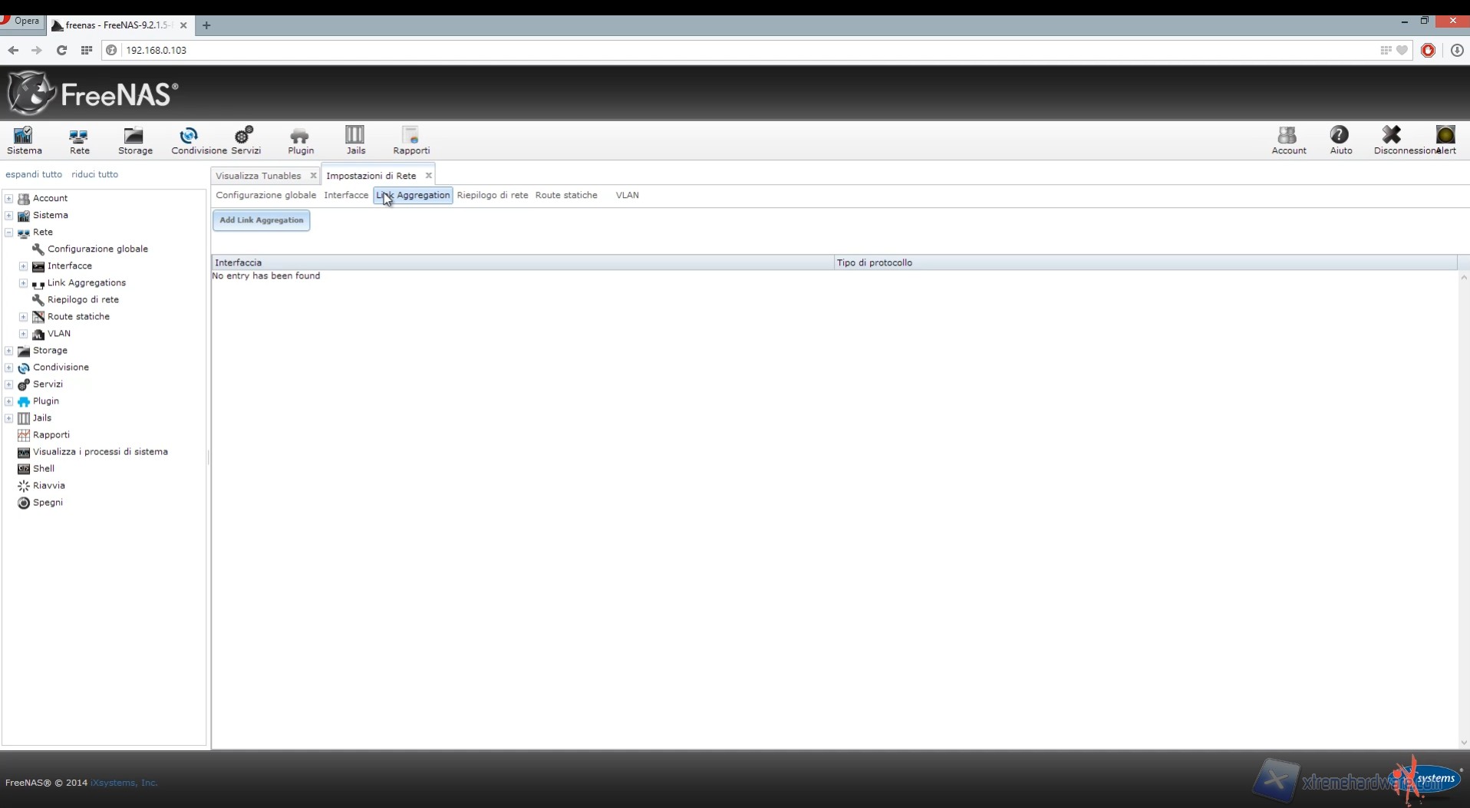Click the Add Link Aggregation button

(261, 221)
